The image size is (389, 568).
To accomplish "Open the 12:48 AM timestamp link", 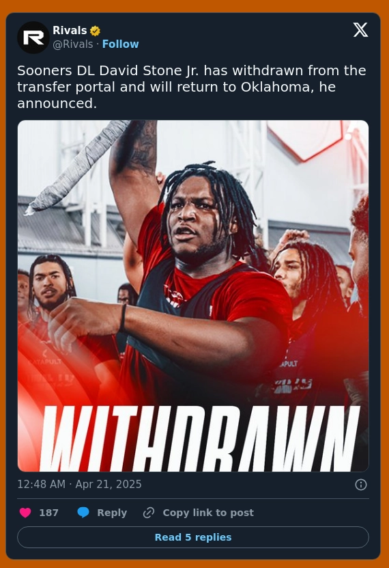I will [42, 485].
